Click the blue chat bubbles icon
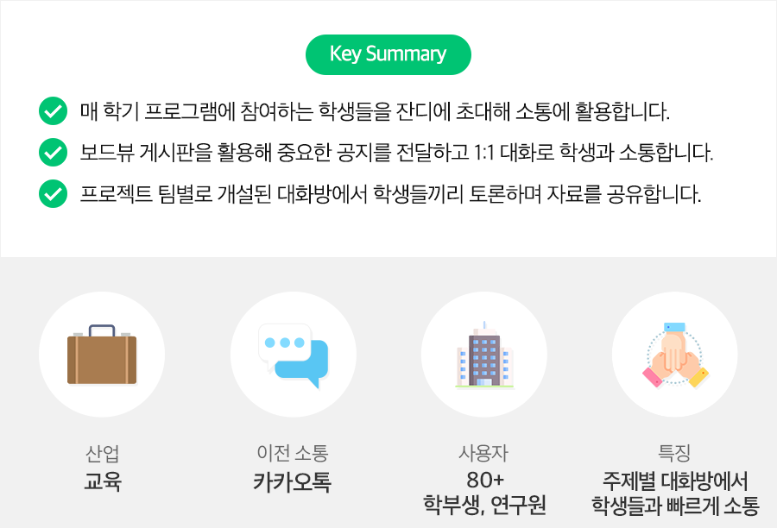This screenshot has height=528, width=777. point(294,355)
